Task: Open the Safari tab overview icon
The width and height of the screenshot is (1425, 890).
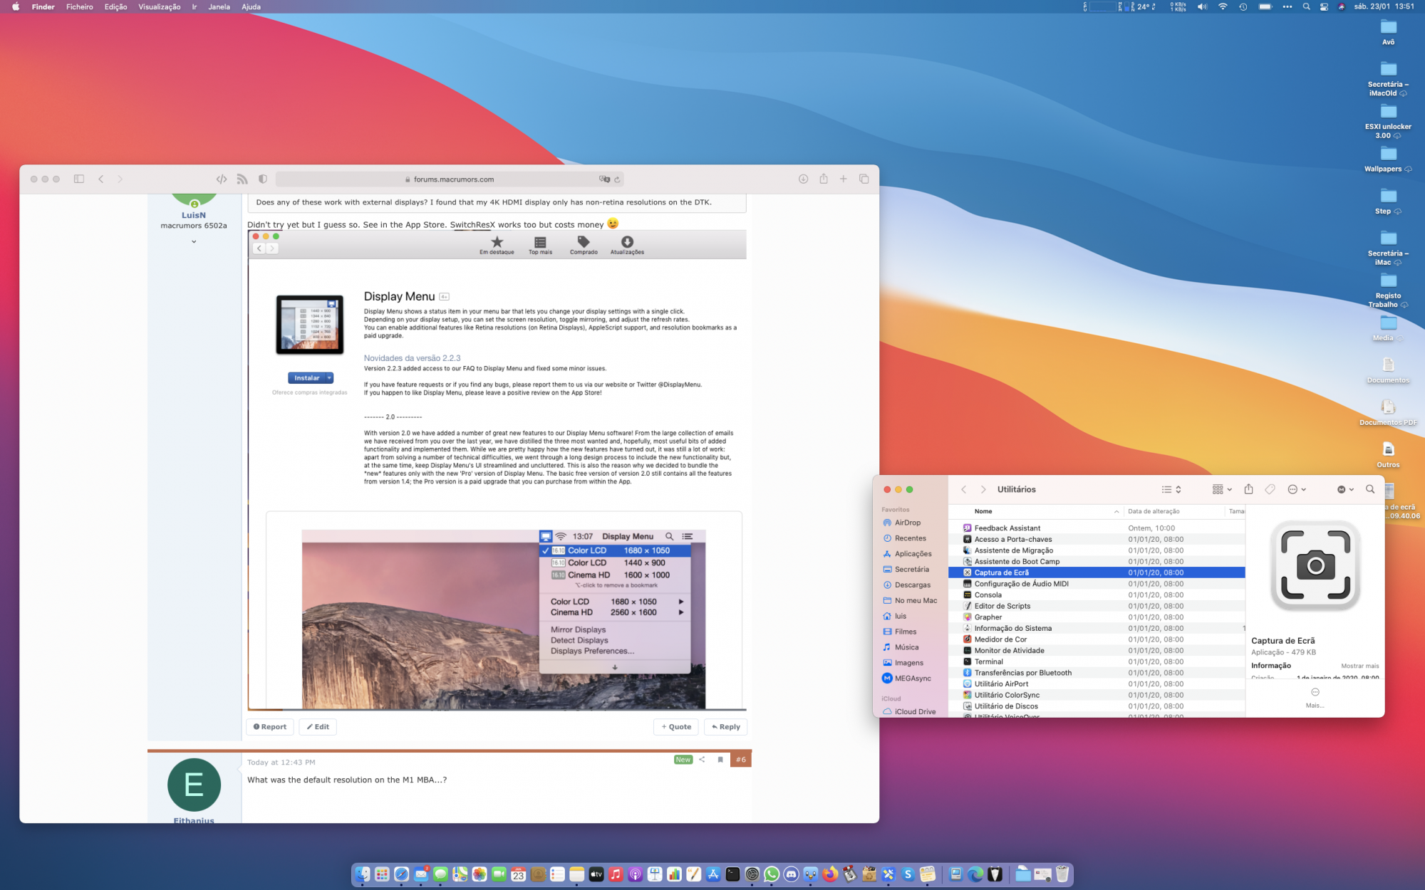Action: [864, 179]
